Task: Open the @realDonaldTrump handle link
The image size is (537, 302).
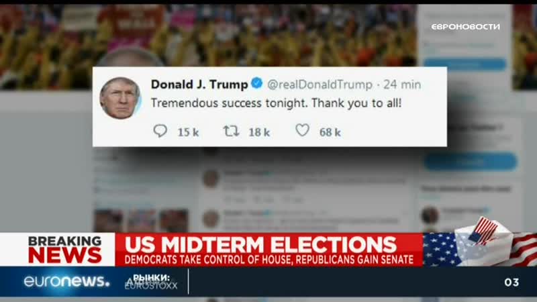Action: tap(320, 85)
